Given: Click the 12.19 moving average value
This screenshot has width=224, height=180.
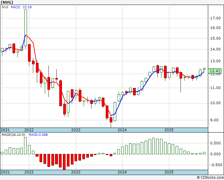Looking at the screenshot, I should point(27,7).
